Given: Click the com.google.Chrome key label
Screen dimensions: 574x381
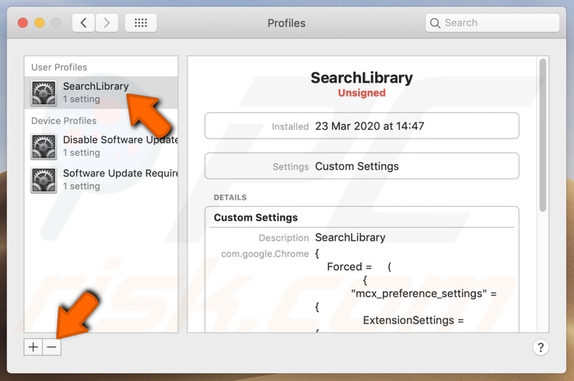Looking at the screenshot, I should [x=264, y=254].
